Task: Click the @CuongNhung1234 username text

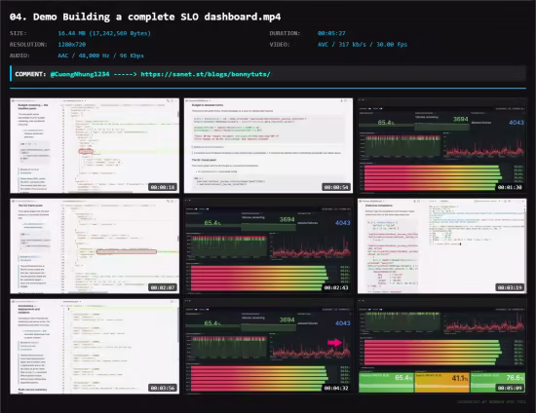Action: (80, 74)
